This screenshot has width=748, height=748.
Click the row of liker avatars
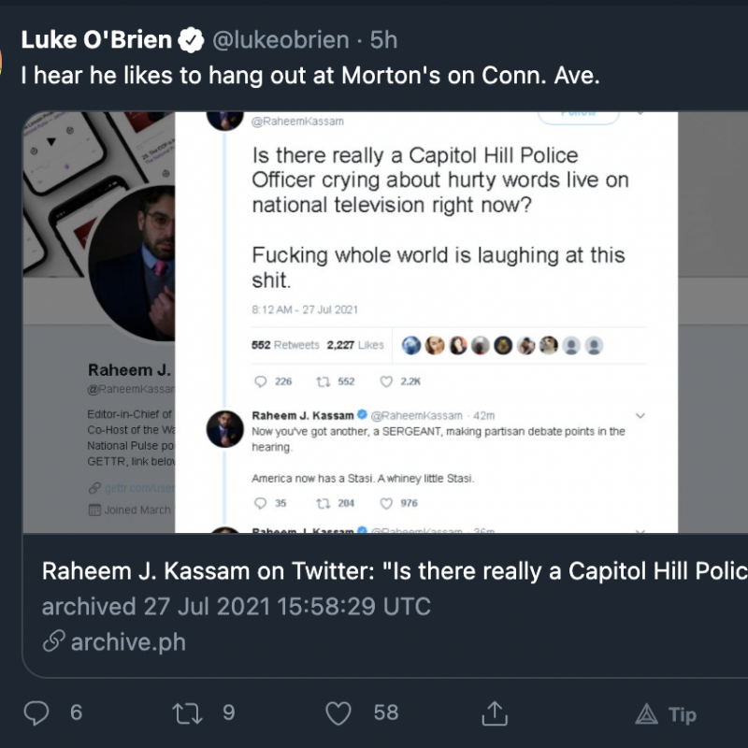tap(502, 345)
